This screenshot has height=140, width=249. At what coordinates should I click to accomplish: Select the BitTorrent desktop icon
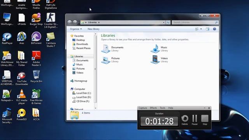coord(36,38)
